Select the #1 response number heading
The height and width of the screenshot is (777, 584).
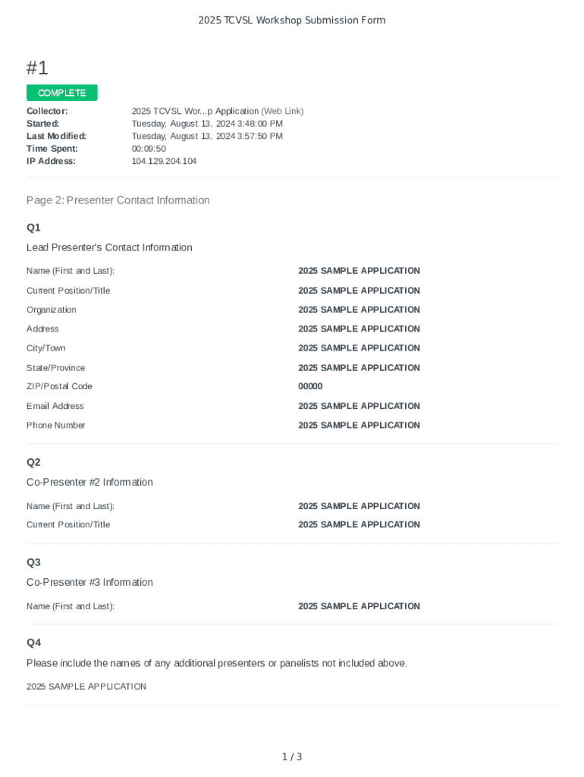click(37, 68)
